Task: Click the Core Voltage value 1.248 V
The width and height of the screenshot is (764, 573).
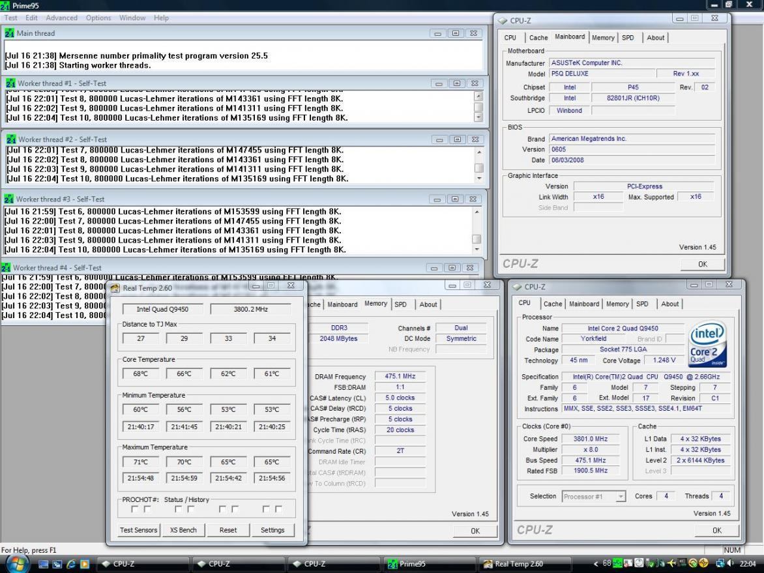Action: tap(664, 360)
